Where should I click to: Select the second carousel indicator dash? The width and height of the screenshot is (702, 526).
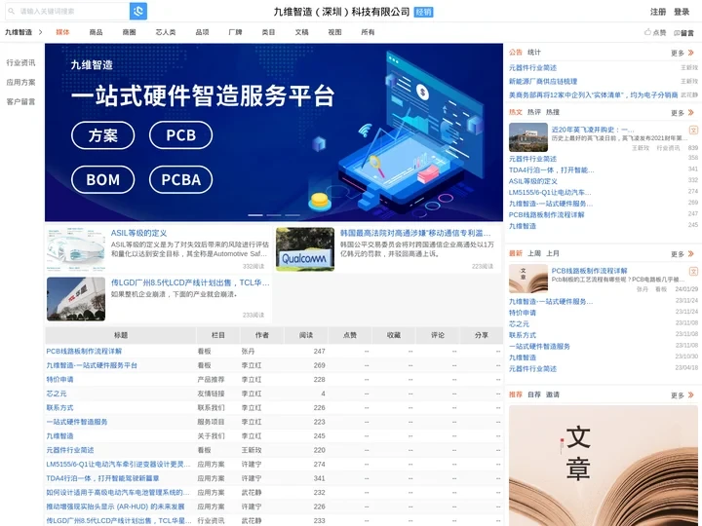tap(274, 215)
